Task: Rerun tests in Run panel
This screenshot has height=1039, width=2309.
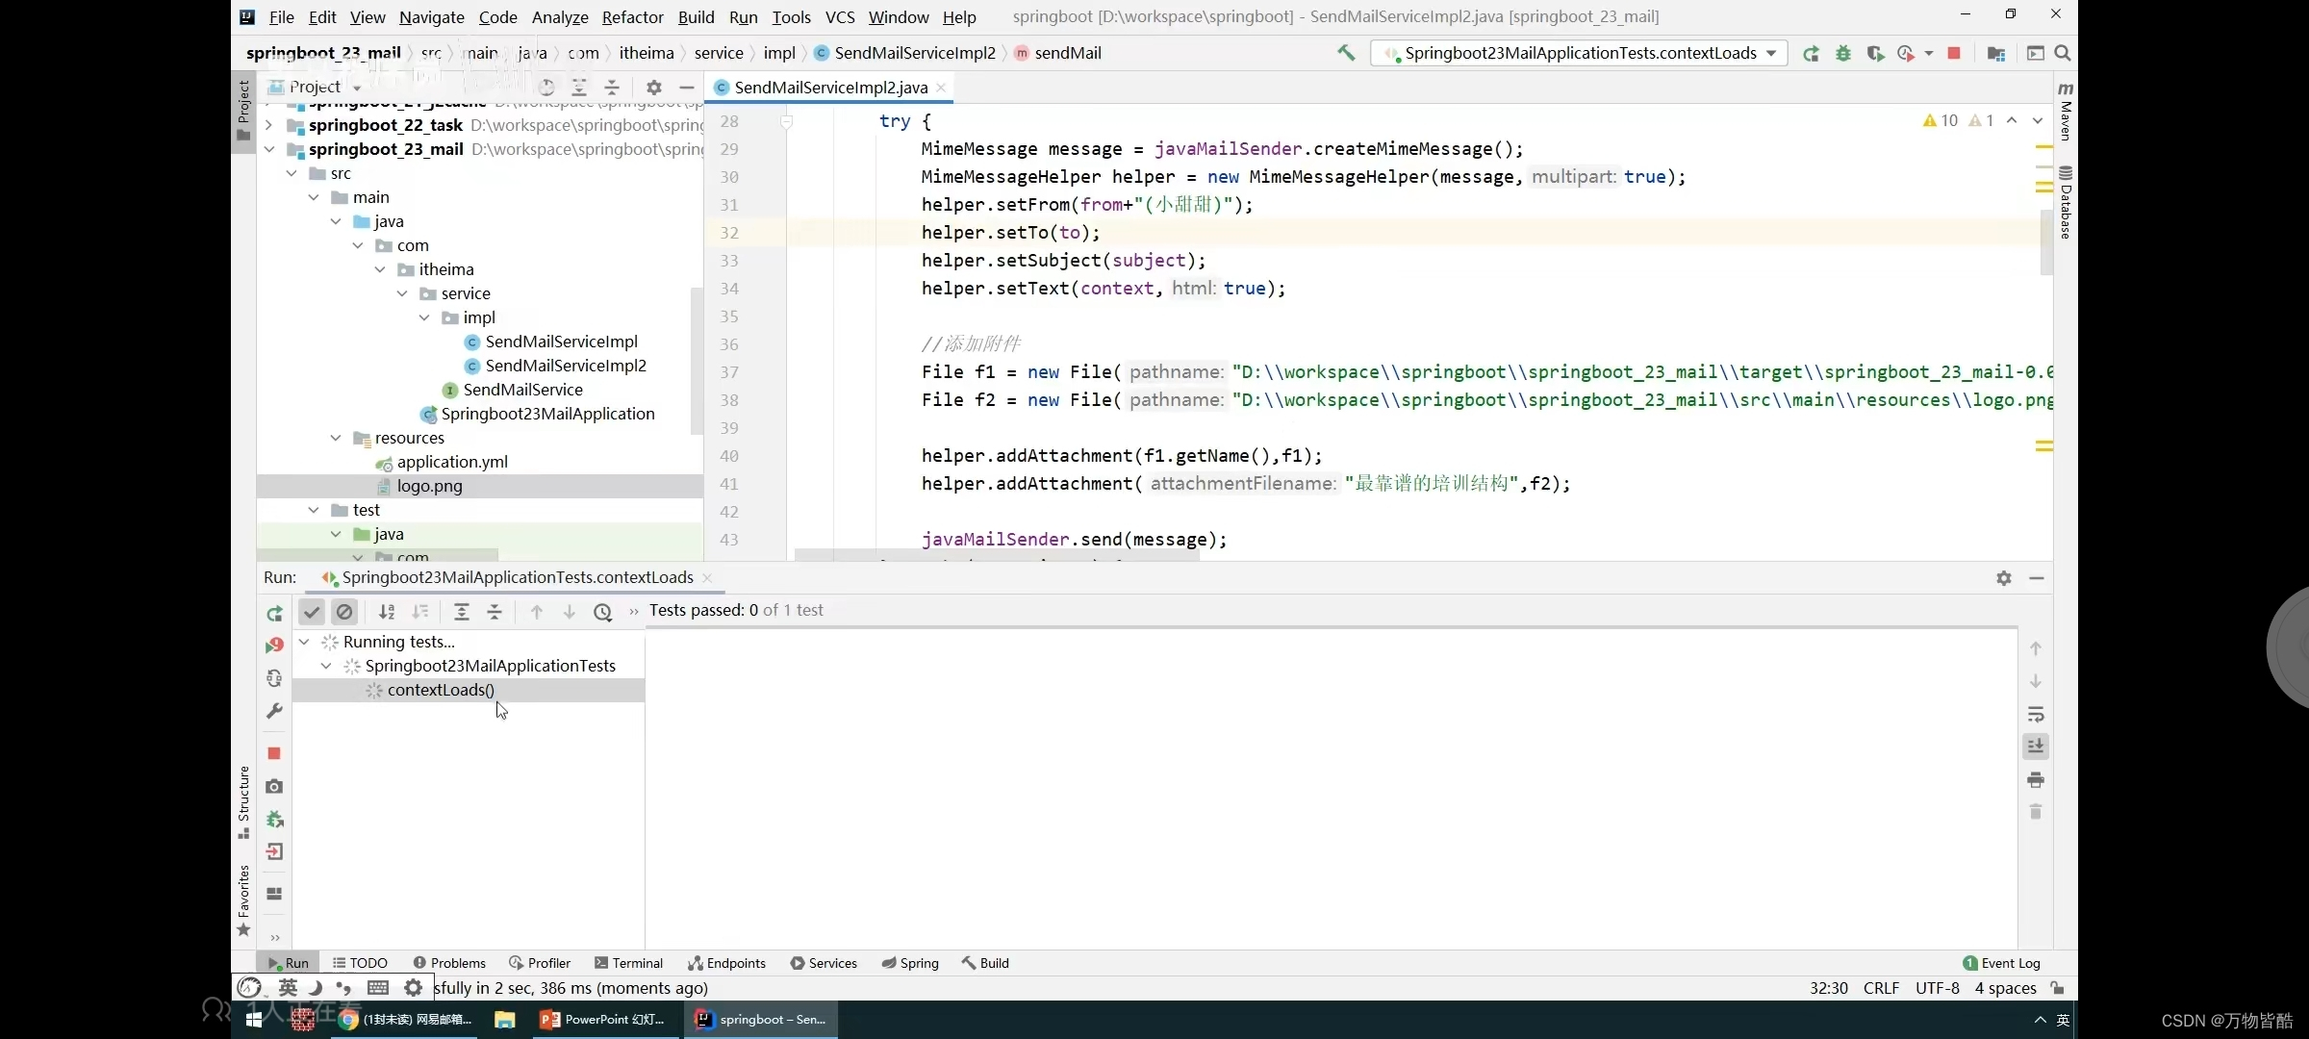Action: point(274,614)
